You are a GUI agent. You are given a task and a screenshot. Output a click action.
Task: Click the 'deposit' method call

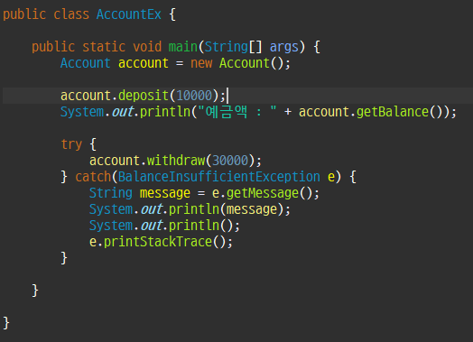tap(143, 96)
